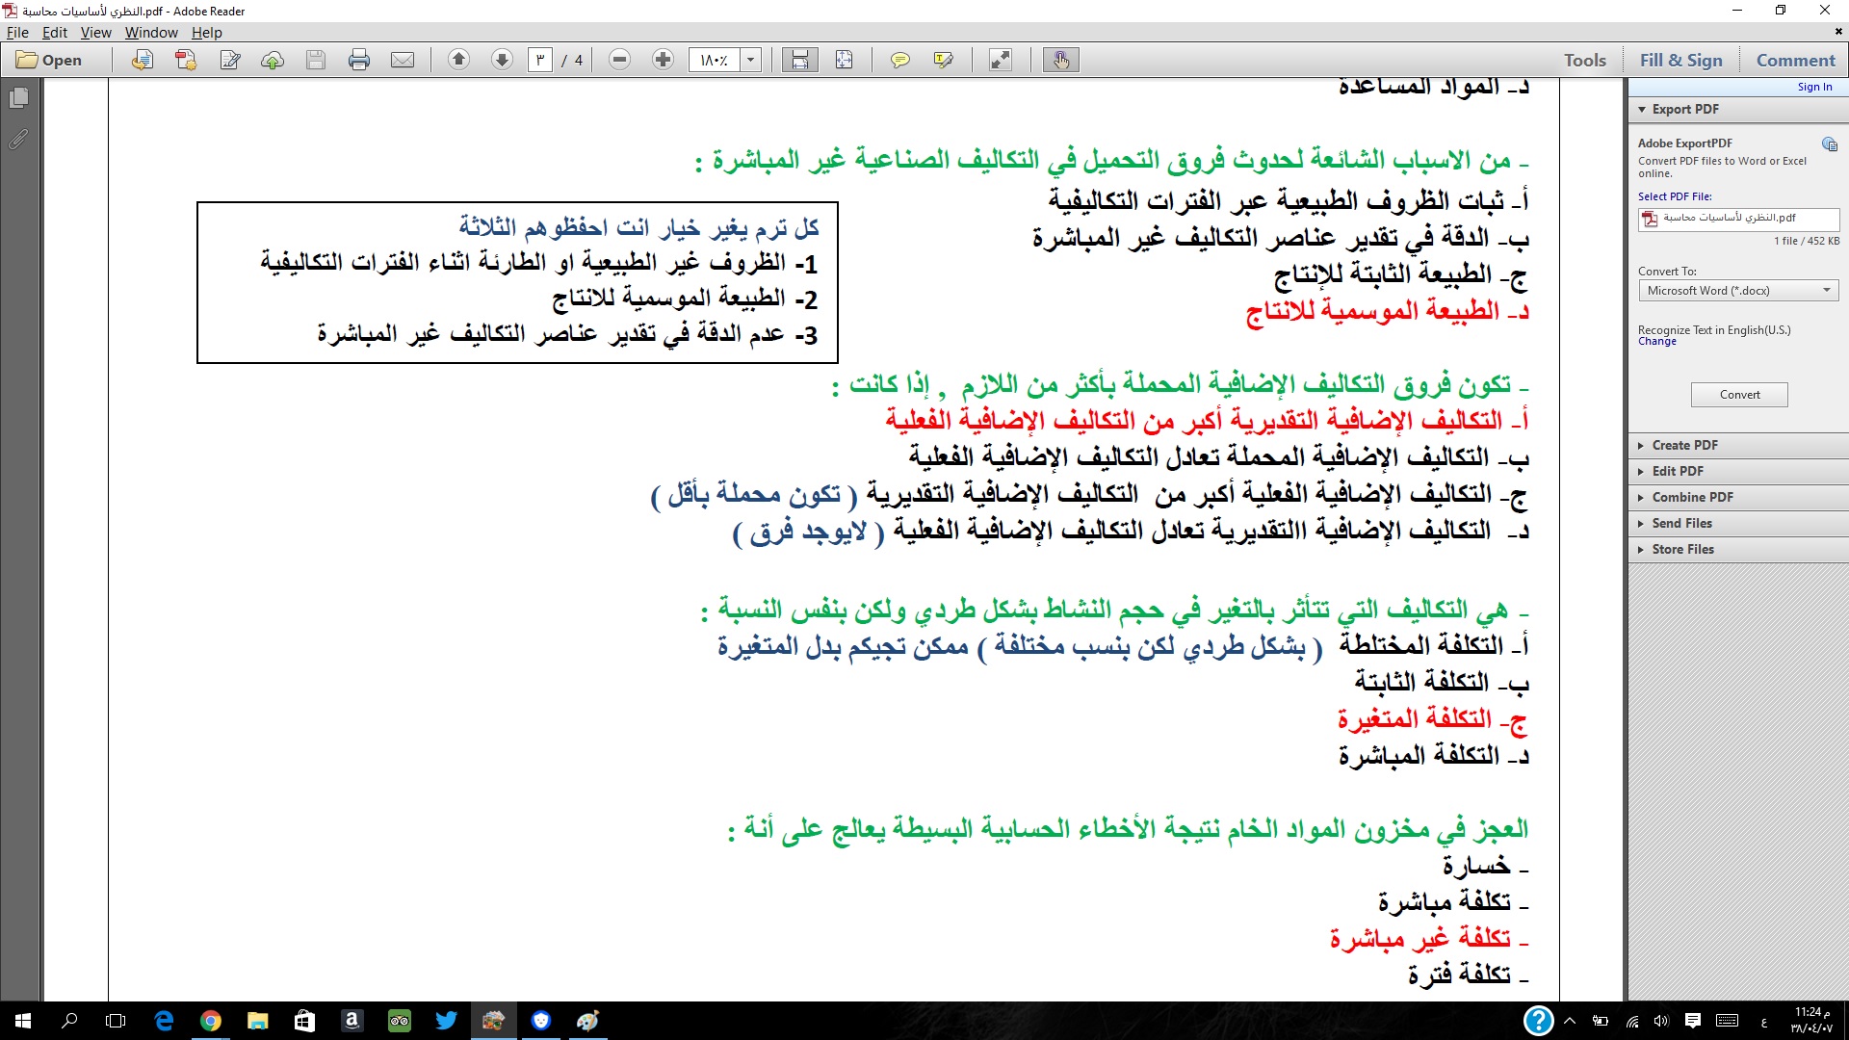Viewport: 1849px width, 1040px height.
Task: Open the Comment pane
Action: [1795, 60]
